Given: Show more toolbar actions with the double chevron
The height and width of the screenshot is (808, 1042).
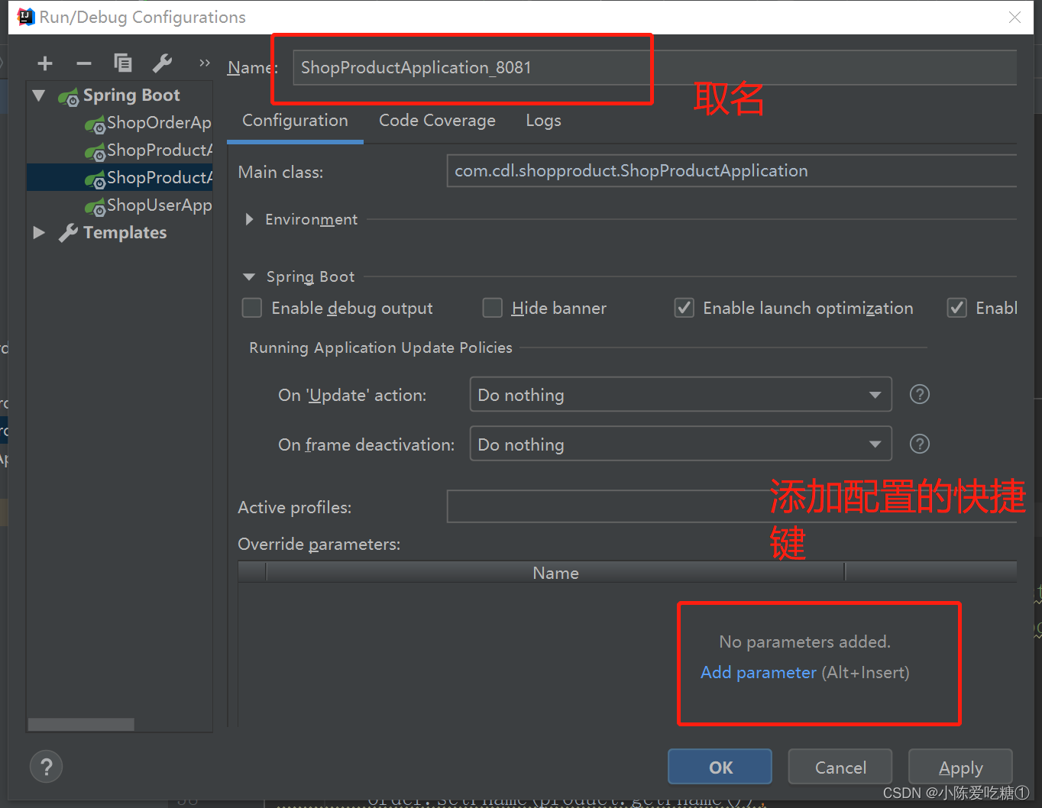Looking at the screenshot, I should click(x=204, y=63).
